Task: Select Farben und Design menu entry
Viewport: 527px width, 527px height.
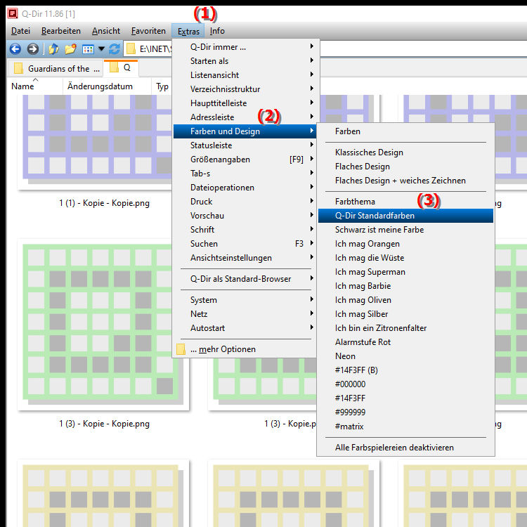Action: [x=245, y=131]
